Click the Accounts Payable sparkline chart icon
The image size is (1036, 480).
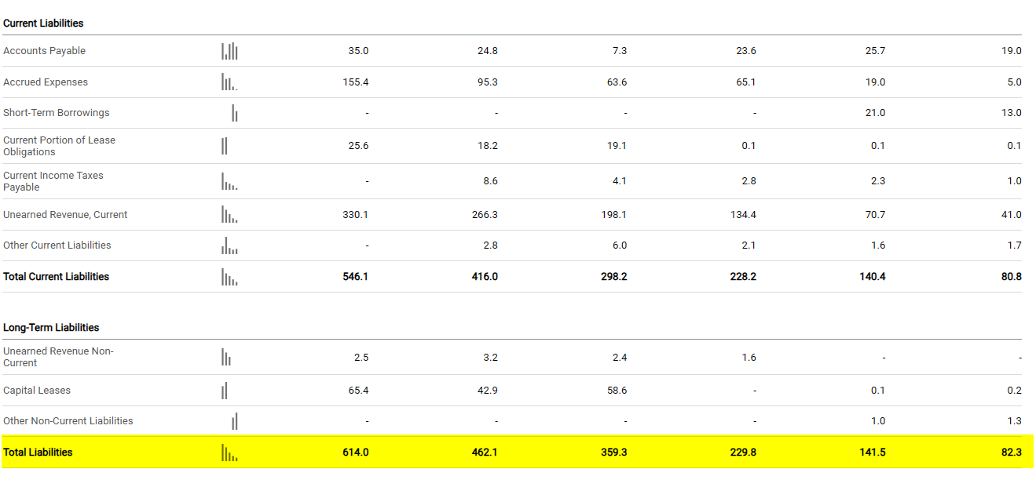[x=229, y=51]
